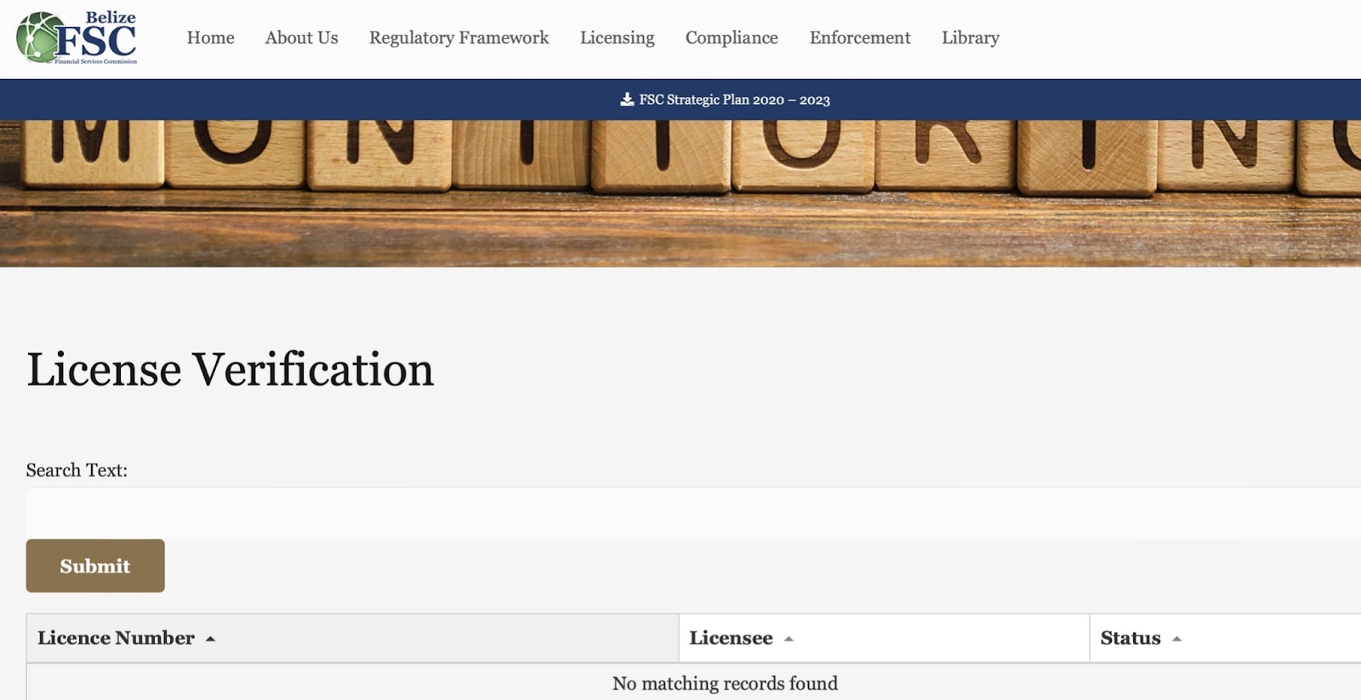Sort by Licensee column header
This screenshot has height=700, width=1361.
click(884, 638)
